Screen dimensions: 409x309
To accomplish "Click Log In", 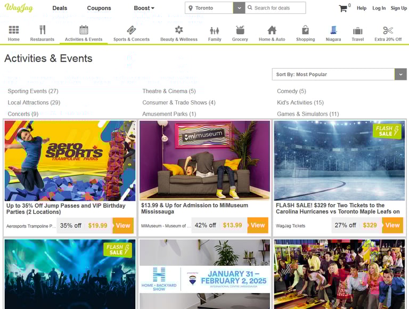I will pyautogui.click(x=379, y=8).
